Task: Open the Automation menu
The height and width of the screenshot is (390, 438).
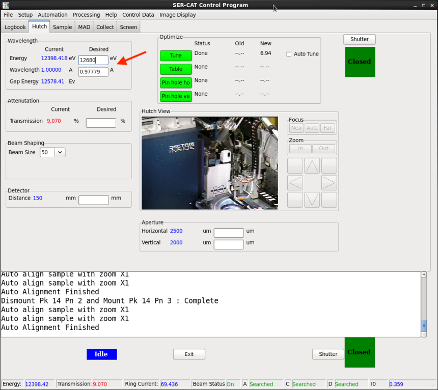Action: 52,15
